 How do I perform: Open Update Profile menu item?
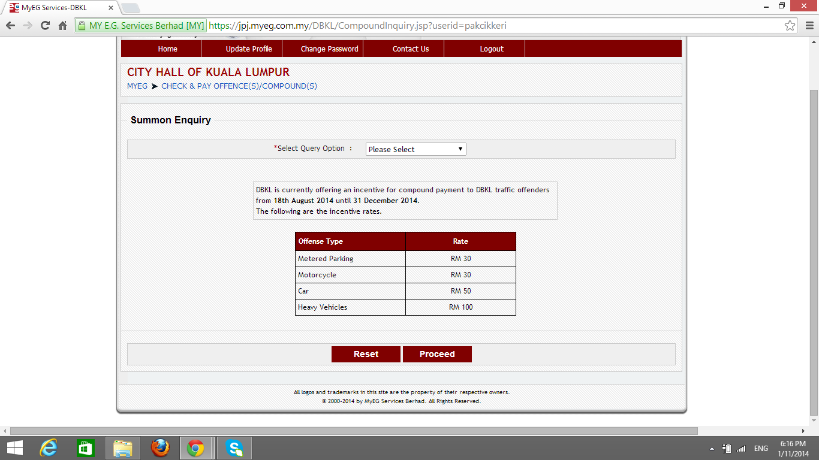(x=249, y=49)
